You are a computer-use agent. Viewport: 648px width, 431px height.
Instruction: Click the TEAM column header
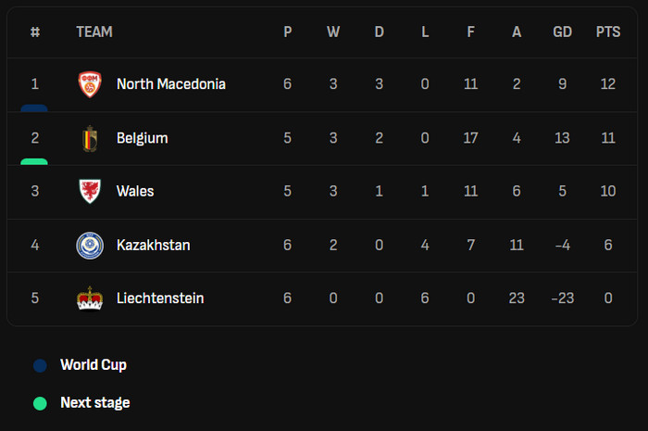tap(94, 32)
